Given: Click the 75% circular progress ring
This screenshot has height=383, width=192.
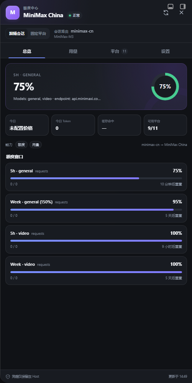Looking at the screenshot, I should 165,87.
